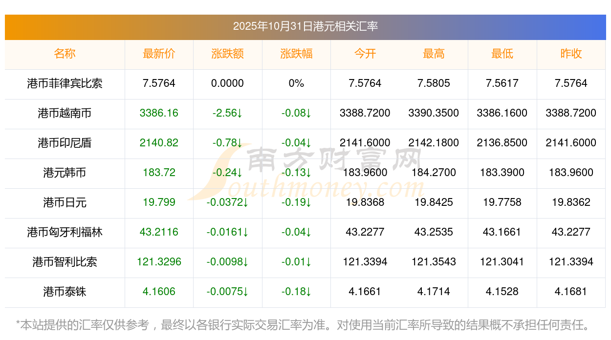Click low value 121.3041
Viewport: 611px width, 340px height.
point(502,262)
